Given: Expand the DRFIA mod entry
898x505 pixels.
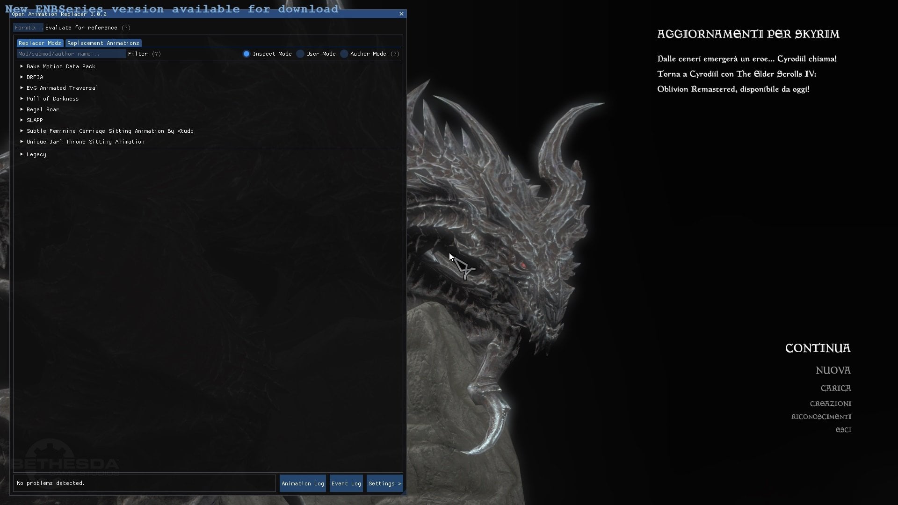Looking at the screenshot, I should pyautogui.click(x=22, y=77).
